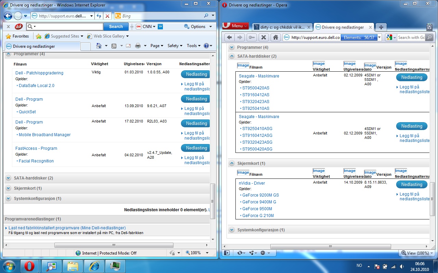Click the Opera home button
The height and width of the screenshot is (273, 438).
pyautogui.click(x=275, y=38)
